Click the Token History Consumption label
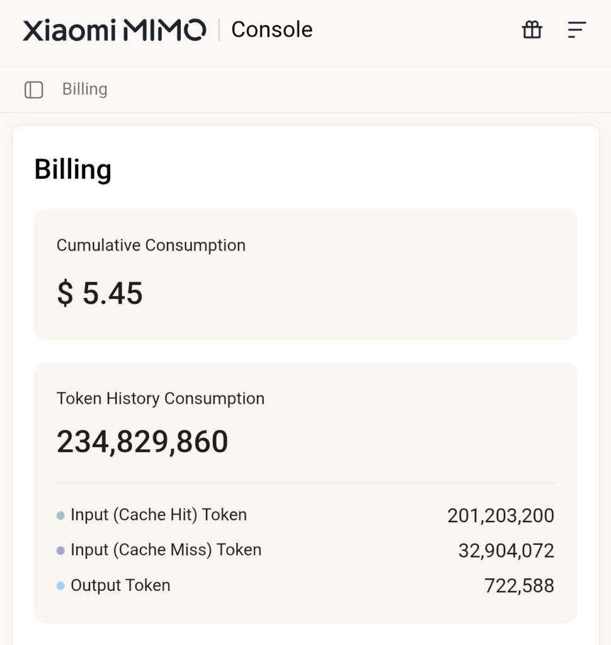 (x=161, y=399)
